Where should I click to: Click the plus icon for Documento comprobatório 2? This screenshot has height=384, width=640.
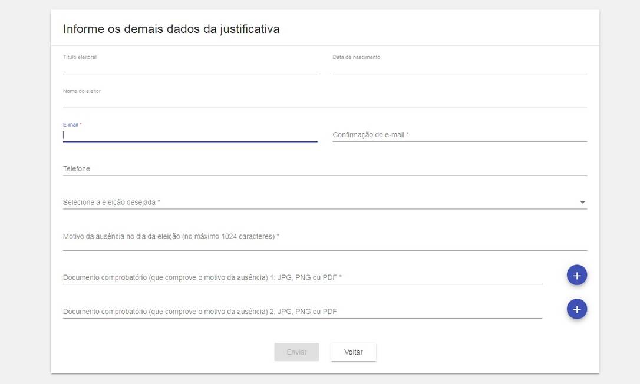pos(576,309)
